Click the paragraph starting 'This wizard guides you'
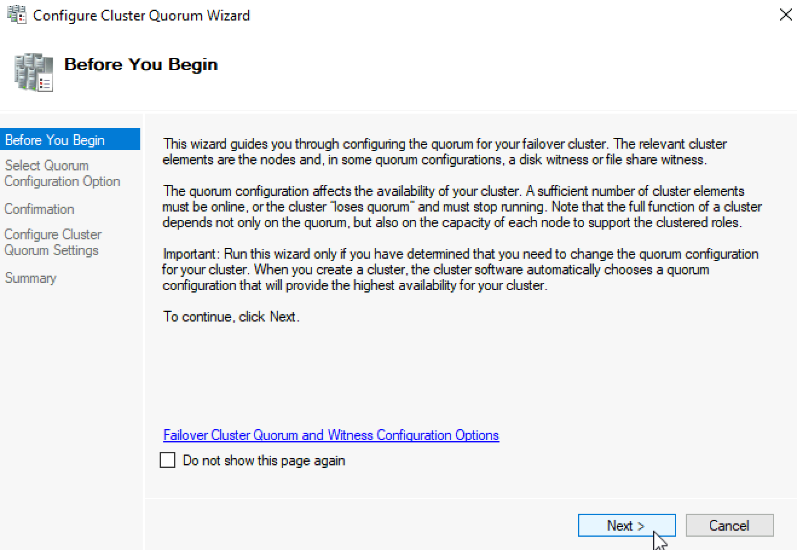 tap(445, 152)
